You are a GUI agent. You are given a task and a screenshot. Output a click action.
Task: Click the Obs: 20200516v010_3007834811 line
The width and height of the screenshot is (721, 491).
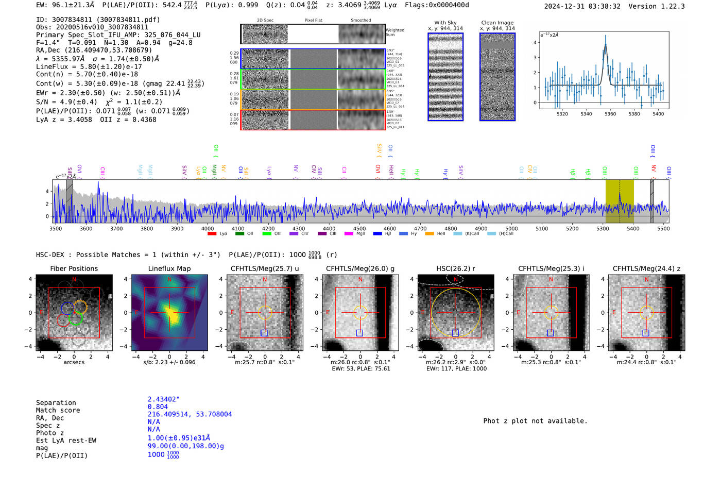coord(92,27)
